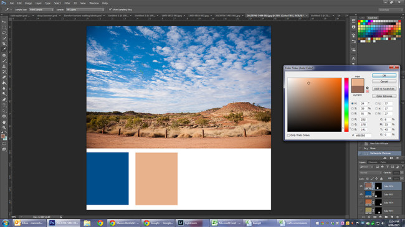Open the File menu
This screenshot has width=405, height=227.
[12, 3]
